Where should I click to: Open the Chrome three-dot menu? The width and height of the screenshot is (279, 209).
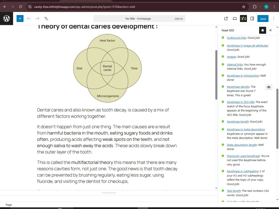point(274,7)
